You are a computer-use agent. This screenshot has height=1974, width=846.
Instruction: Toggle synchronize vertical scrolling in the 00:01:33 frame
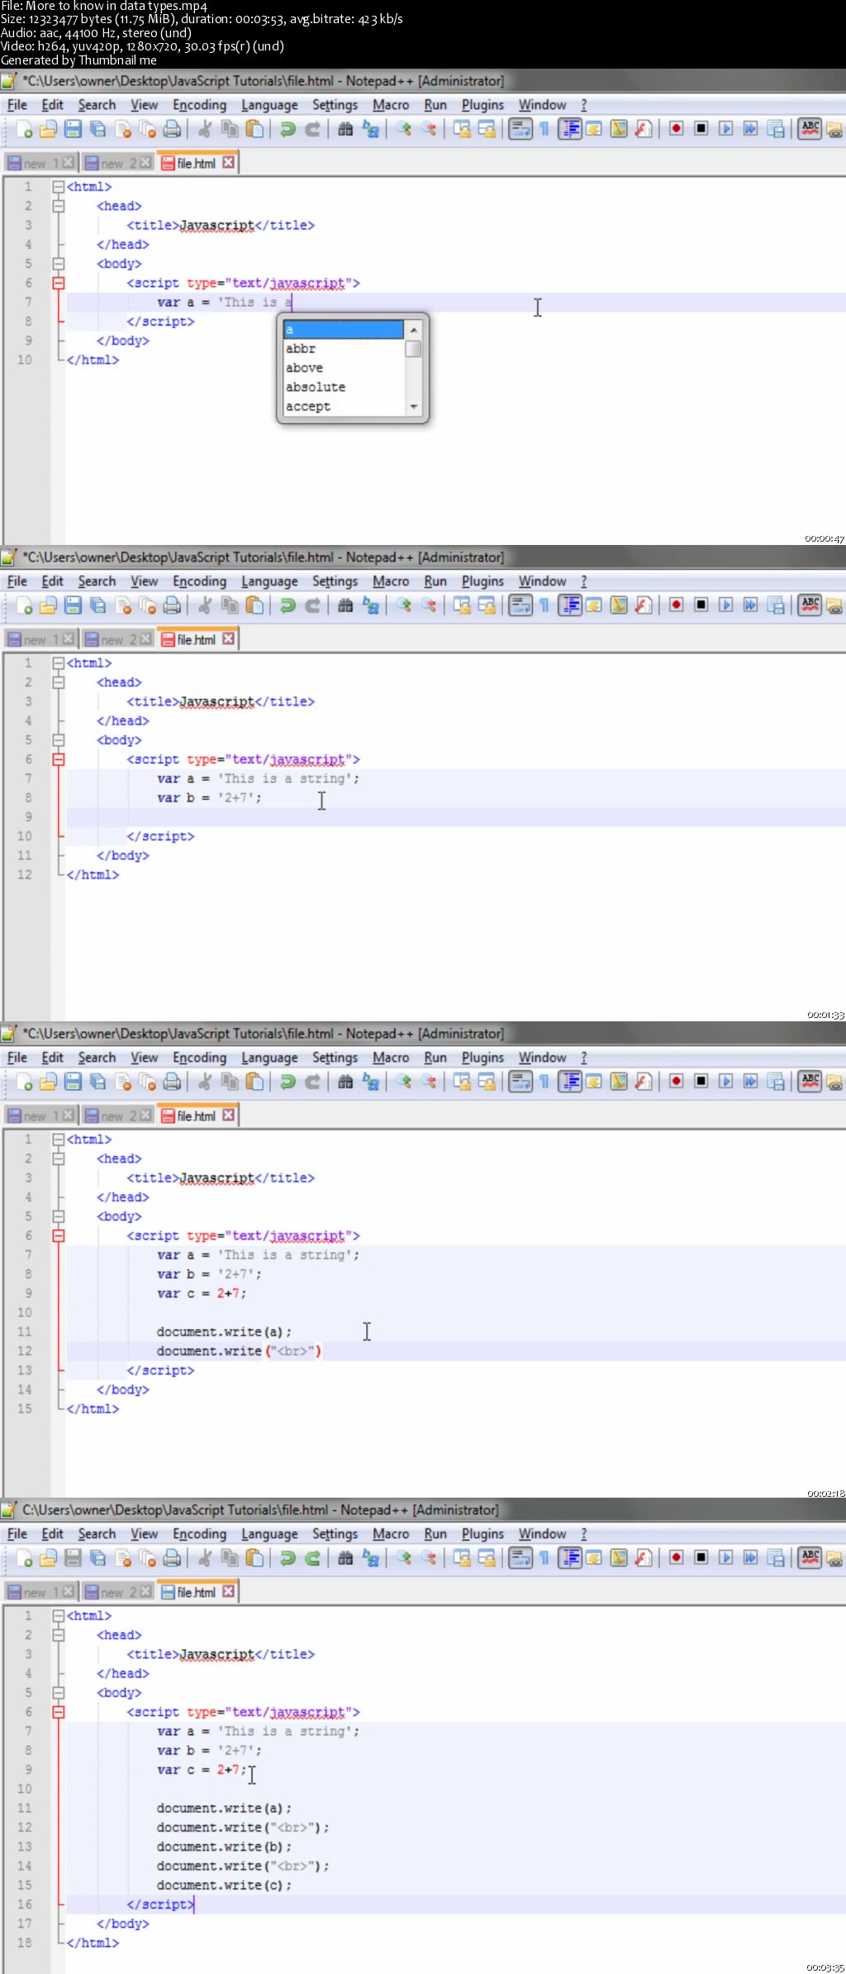click(x=461, y=605)
